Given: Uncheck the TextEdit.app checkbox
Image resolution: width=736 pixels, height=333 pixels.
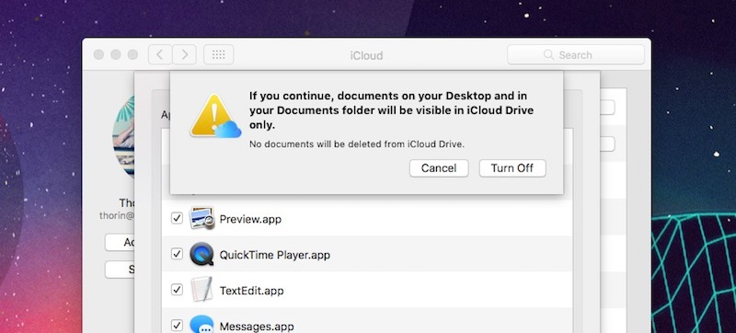Looking at the screenshot, I should (177, 290).
